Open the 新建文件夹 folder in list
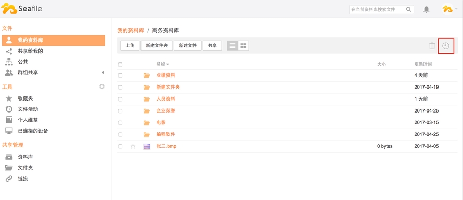This screenshot has width=463, height=200. pyautogui.click(x=168, y=87)
